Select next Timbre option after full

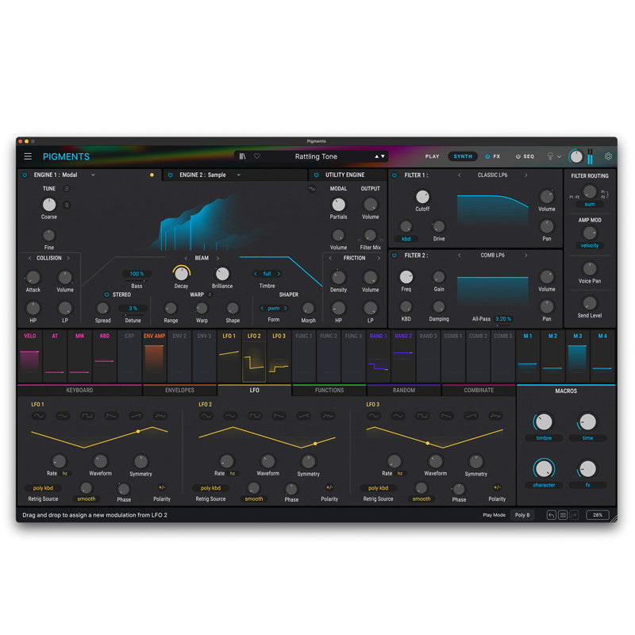click(279, 274)
